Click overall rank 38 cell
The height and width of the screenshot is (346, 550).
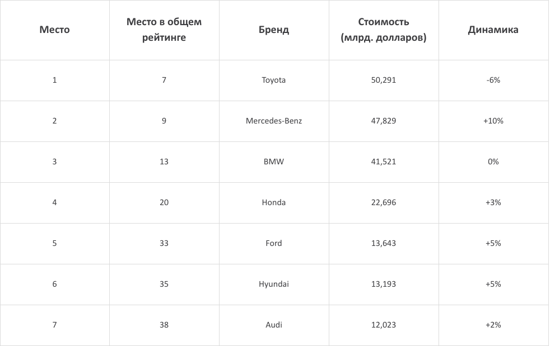(164, 325)
